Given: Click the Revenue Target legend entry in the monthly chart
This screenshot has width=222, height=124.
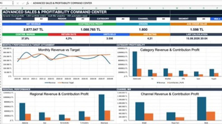Looking at the screenshot, I should tap(66, 83).
